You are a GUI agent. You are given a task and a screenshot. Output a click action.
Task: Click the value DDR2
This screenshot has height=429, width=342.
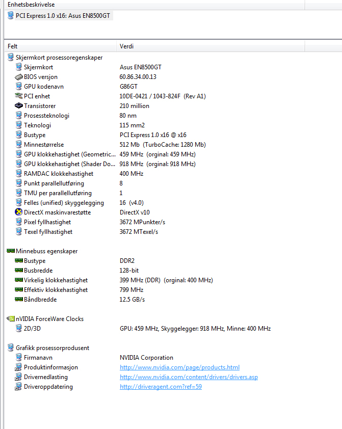(127, 261)
